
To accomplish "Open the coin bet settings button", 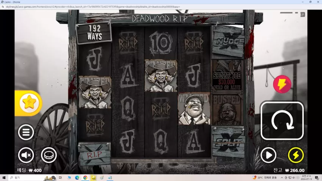I will coord(49,155).
